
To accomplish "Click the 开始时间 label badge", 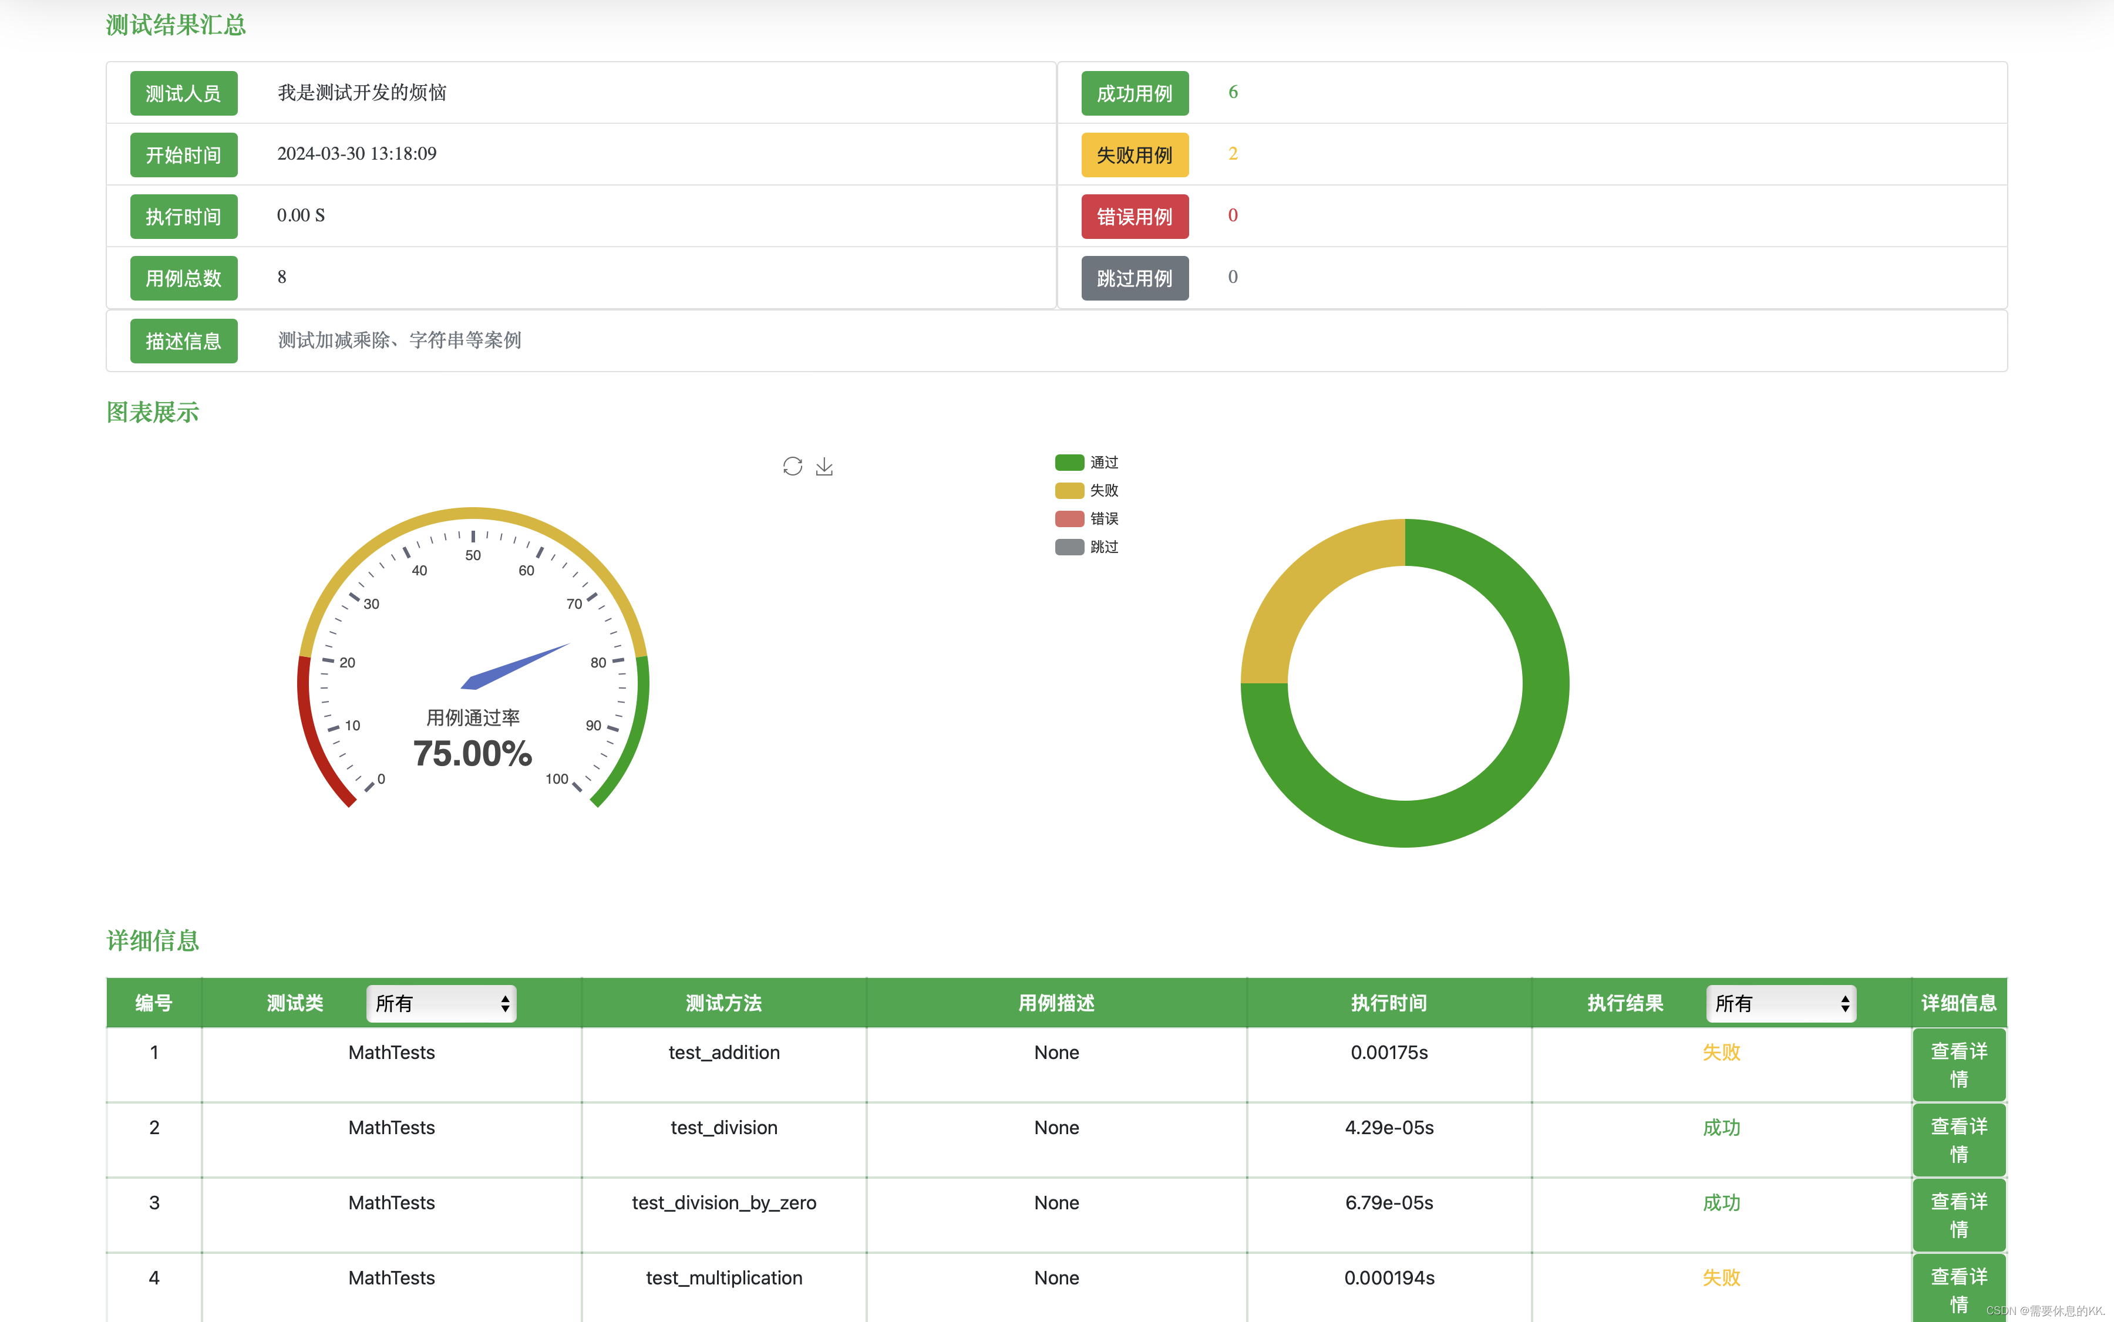I will click(184, 155).
